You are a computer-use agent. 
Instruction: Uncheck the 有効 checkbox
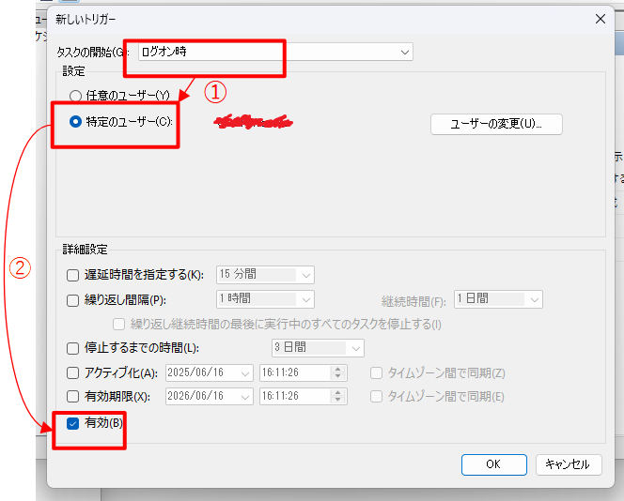[x=72, y=423]
